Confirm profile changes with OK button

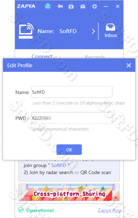click(69, 150)
